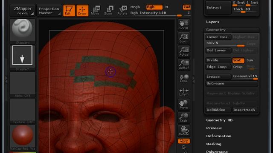Open the ZMapper rev-E plugin

point(23,10)
